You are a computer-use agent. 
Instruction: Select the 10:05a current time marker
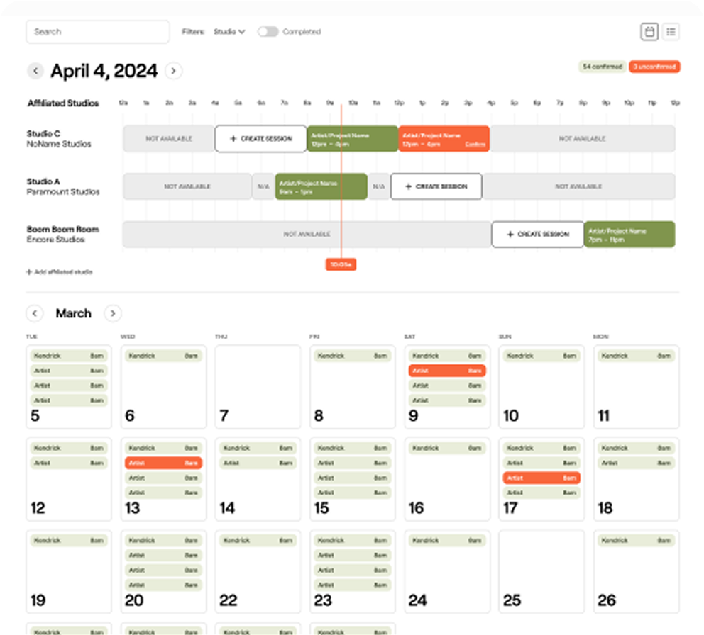click(341, 264)
